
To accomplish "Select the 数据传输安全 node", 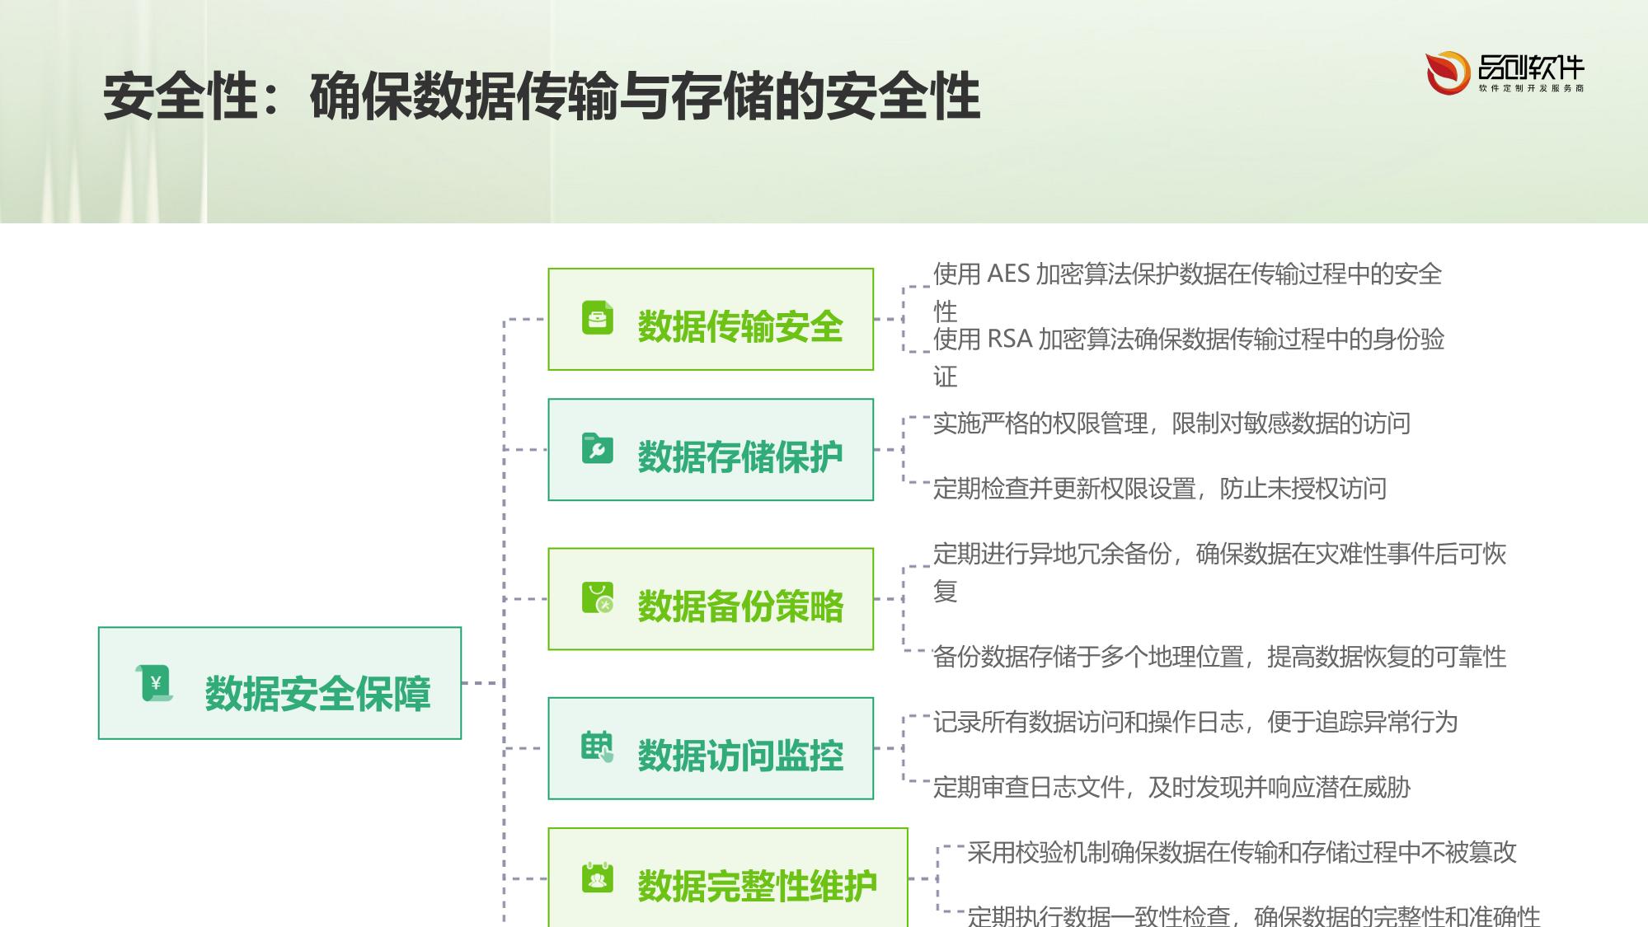I will (711, 319).
